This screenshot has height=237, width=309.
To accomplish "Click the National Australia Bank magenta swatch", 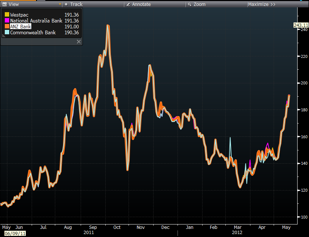I will coord(7,21).
